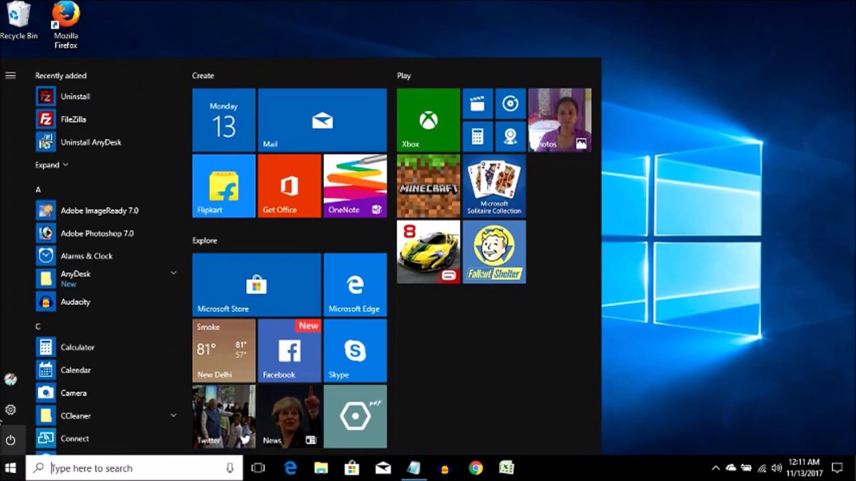Viewport: 856px width, 481px height.
Task: Select Mozilla Firefox desktop shortcut
Action: pyautogui.click(x=66, y=25)
